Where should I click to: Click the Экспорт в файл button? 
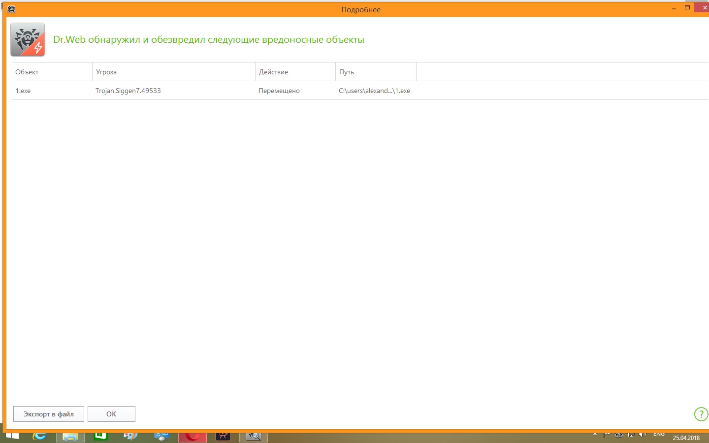49,414
